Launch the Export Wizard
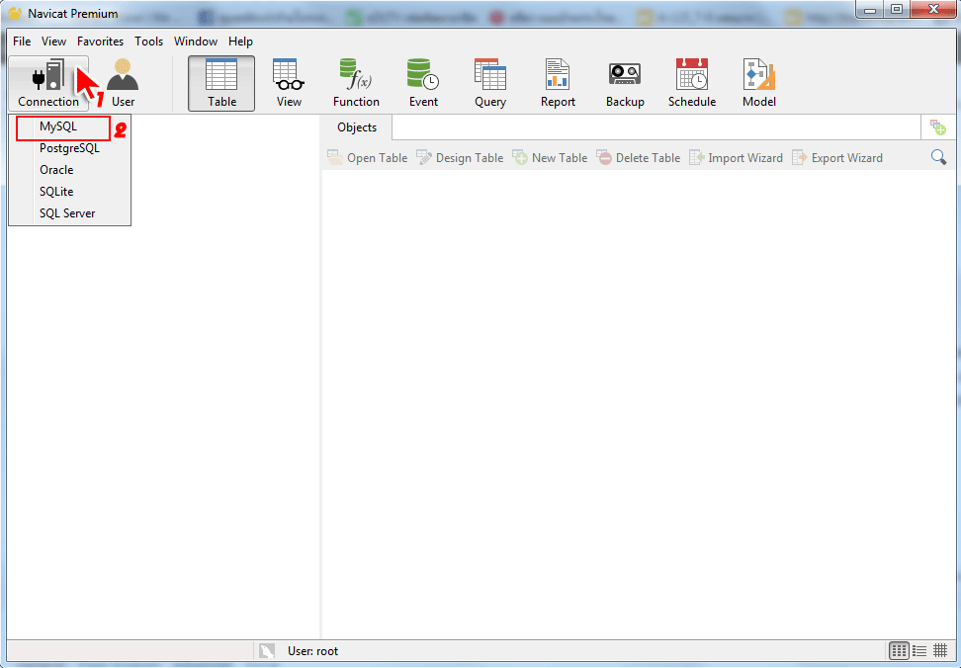Image resolution: width=961 pixels, height=668 pixels. pos(837,158)
